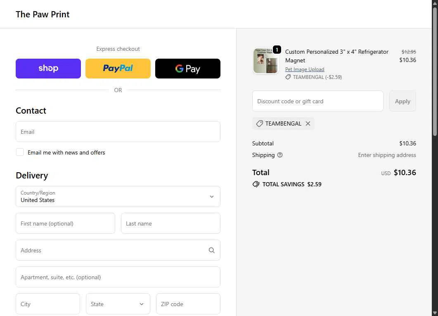The height and width of the screenshot is (316, 438).
Task: Click the scrollbar down arrow
Action: coord(435,313)
